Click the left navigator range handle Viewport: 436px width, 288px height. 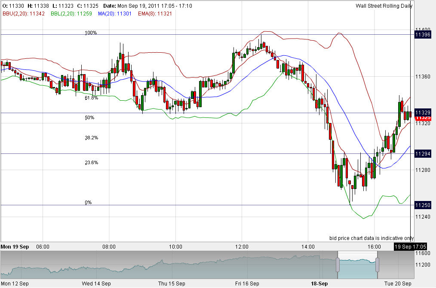(x=338, y=265)
